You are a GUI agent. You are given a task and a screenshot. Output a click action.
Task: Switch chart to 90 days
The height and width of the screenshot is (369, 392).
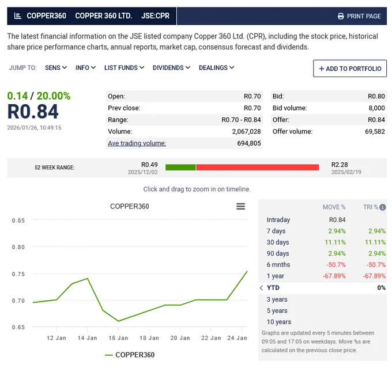(x=322, y=253)
